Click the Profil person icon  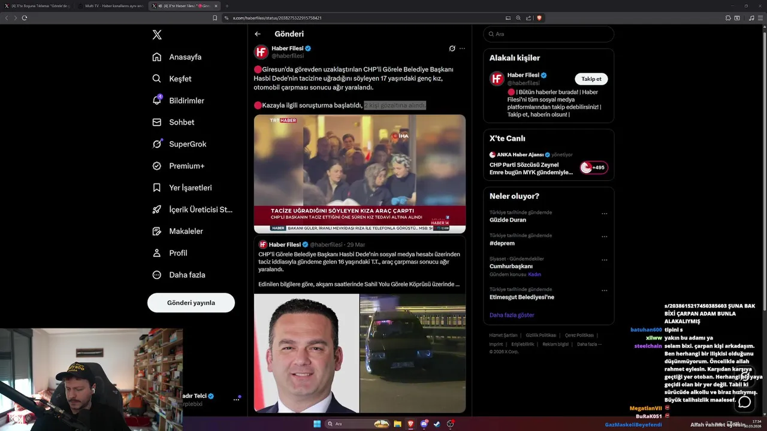click(x=157, y=253)
